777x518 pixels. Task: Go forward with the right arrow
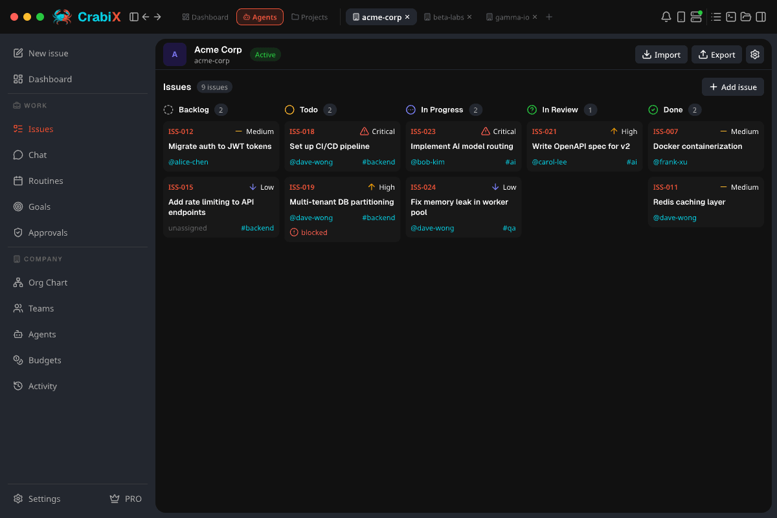coord(157,17)
